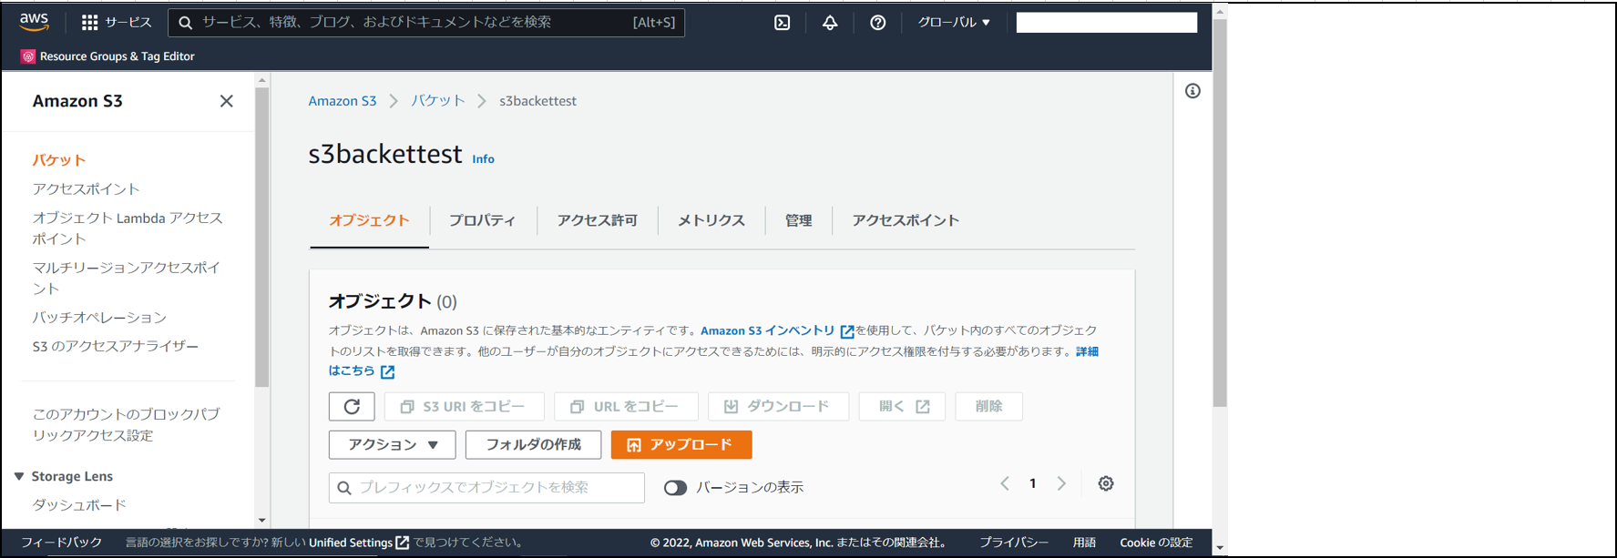Click the Resource Groups & Tag Editor shortcut
Image resolution: width=1617 pixels, height=558 pixels.
[x=107, y=56]
